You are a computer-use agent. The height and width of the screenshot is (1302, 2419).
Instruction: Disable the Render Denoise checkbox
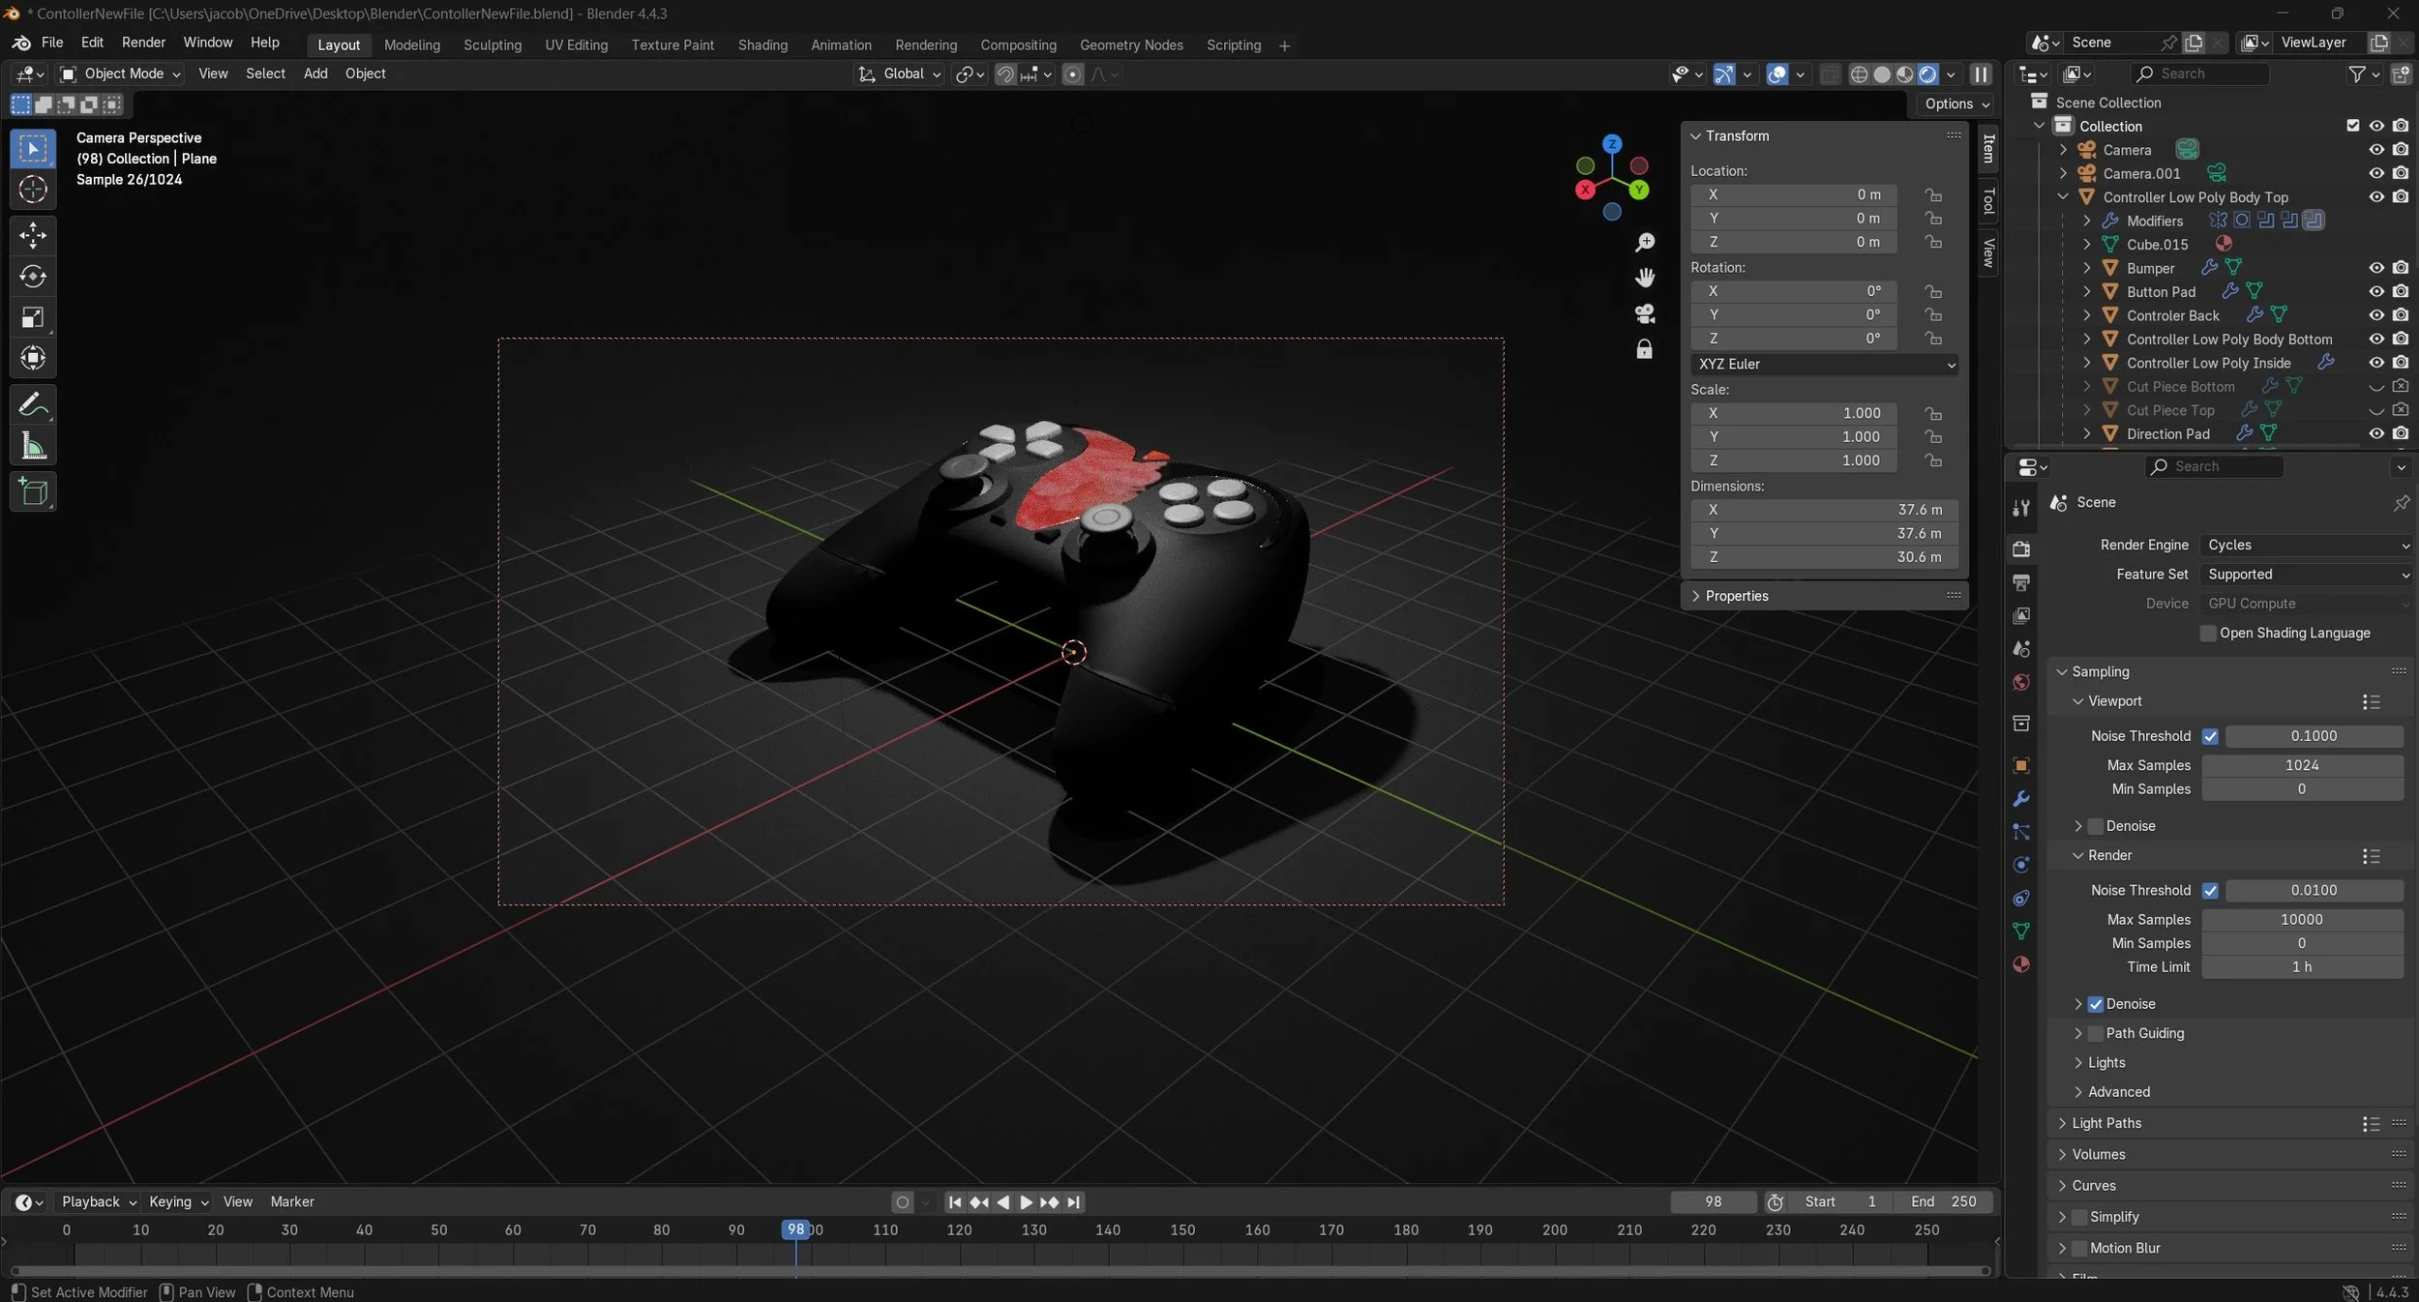point(2096,1004)
